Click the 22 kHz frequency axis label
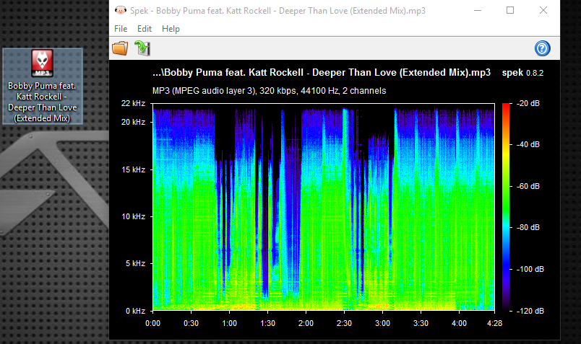581x344 pixels. coord(134,104)
